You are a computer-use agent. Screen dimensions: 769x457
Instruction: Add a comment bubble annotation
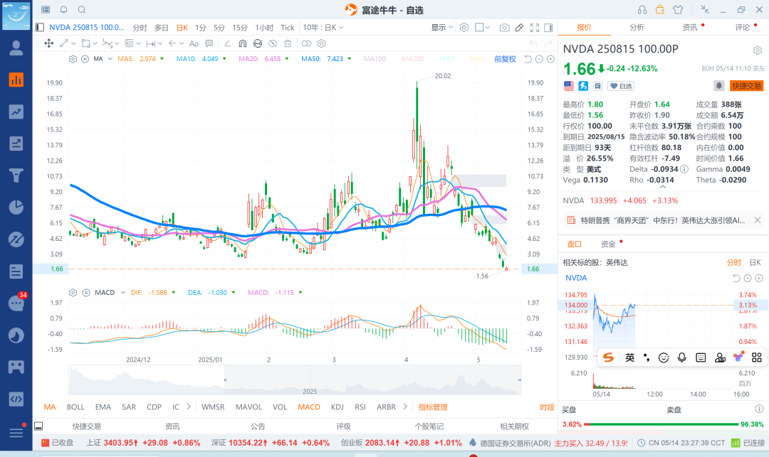click(x=209, y=43)
